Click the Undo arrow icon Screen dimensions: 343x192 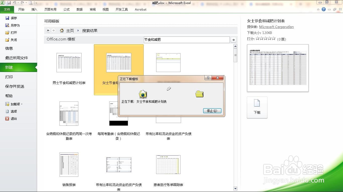tap(14, 3)
